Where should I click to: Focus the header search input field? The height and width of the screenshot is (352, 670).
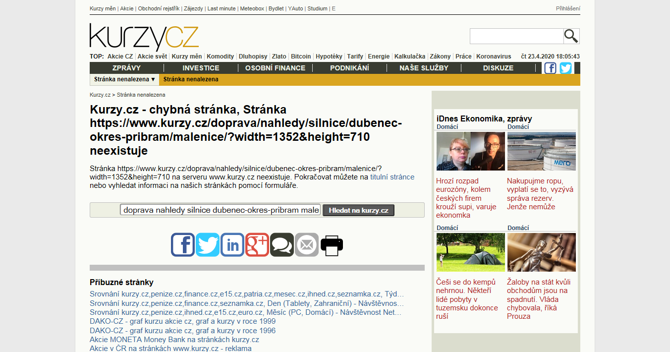(516, 36)
